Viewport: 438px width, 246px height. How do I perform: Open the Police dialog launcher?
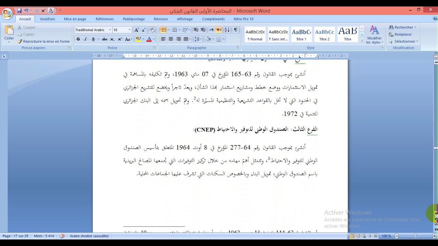pyautogui.click(x=154, y=48)
